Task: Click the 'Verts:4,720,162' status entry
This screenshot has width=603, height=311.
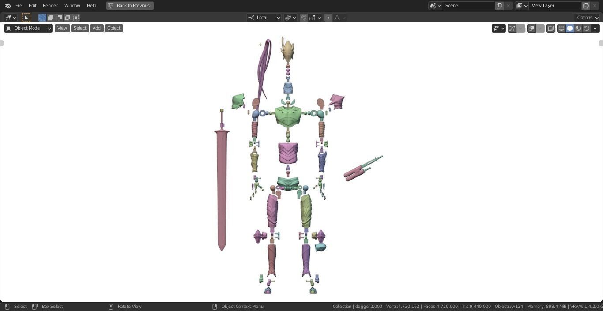Action: coord(403,307)
